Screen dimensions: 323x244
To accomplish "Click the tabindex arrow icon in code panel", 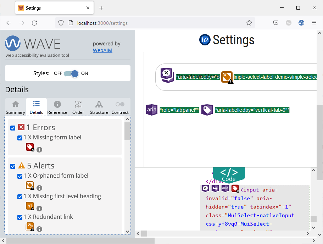I will 215,188.
